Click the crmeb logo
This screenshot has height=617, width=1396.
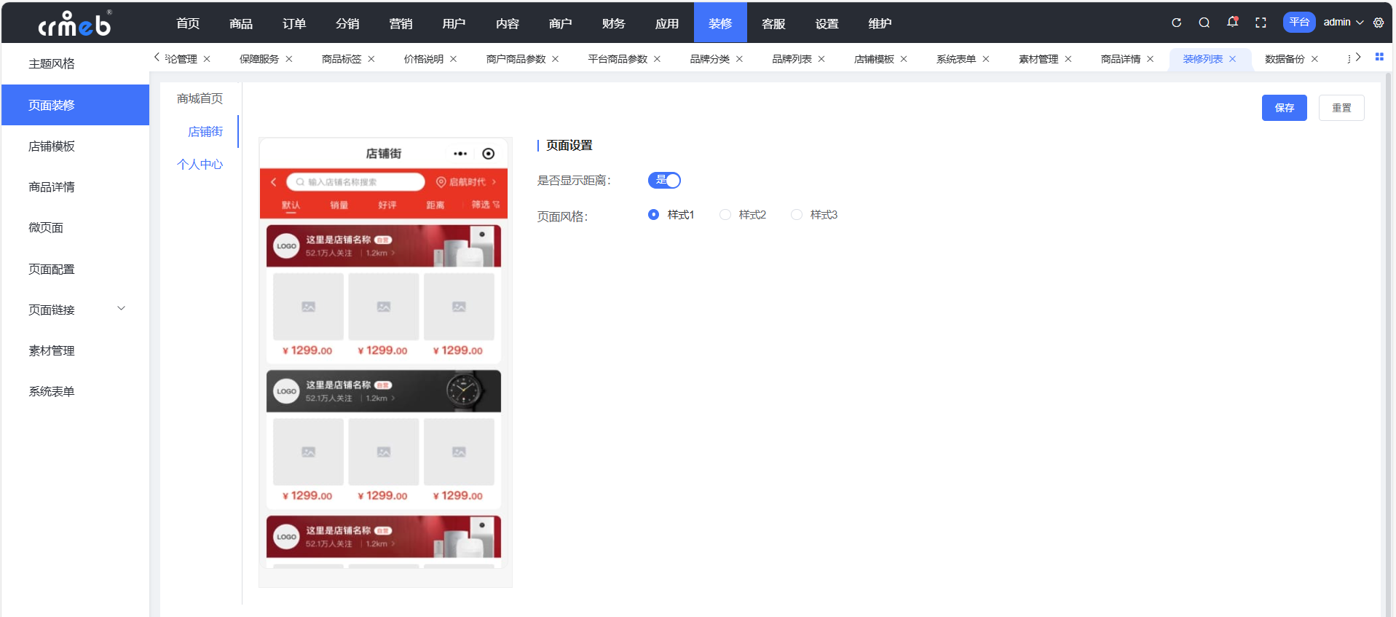click(75, 23)
